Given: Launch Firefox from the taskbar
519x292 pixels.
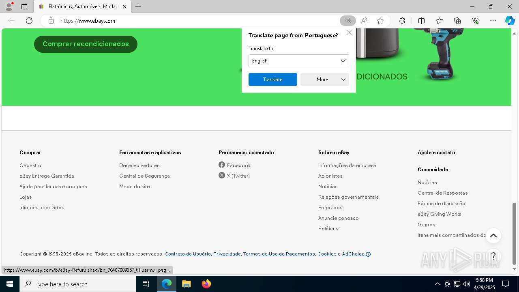Looking at the screenshot, I should 206,284.
